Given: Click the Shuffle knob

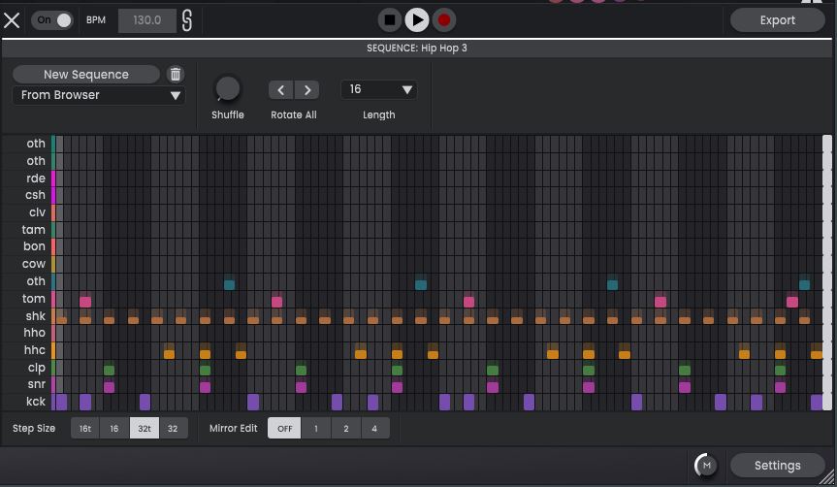Looking at the screenshot, I should [227, 88].
